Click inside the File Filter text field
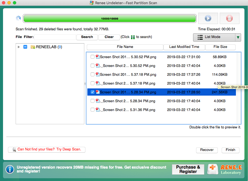This screenshot has height=181, width=248. coord(55,37)
